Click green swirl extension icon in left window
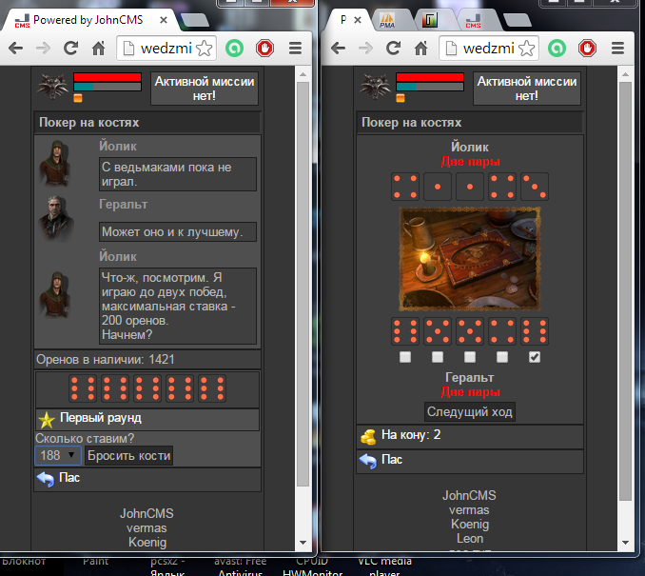 234,49
